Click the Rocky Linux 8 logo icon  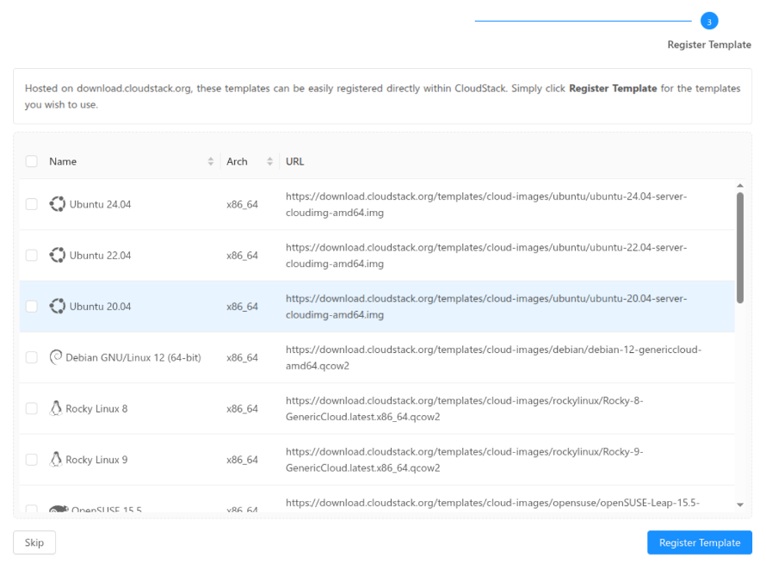[58, 408]
